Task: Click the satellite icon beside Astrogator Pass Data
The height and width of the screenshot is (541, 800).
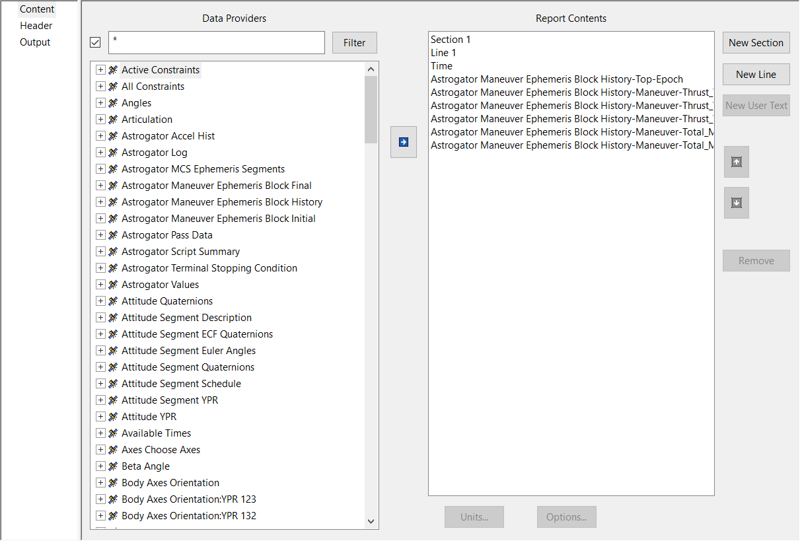Action: (113, 234)
